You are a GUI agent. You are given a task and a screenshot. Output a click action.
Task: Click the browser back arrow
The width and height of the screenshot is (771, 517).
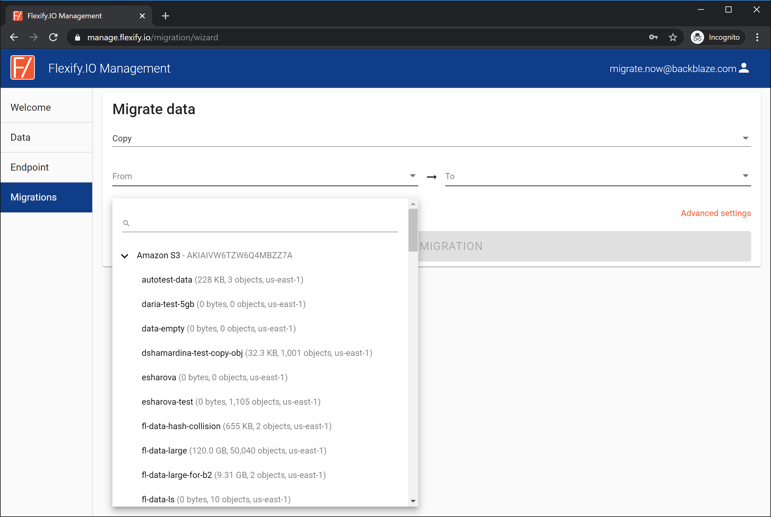click(14, 37)
